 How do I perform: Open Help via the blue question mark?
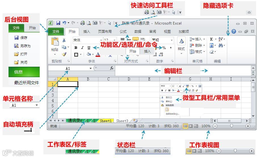[x=234, y=31]
